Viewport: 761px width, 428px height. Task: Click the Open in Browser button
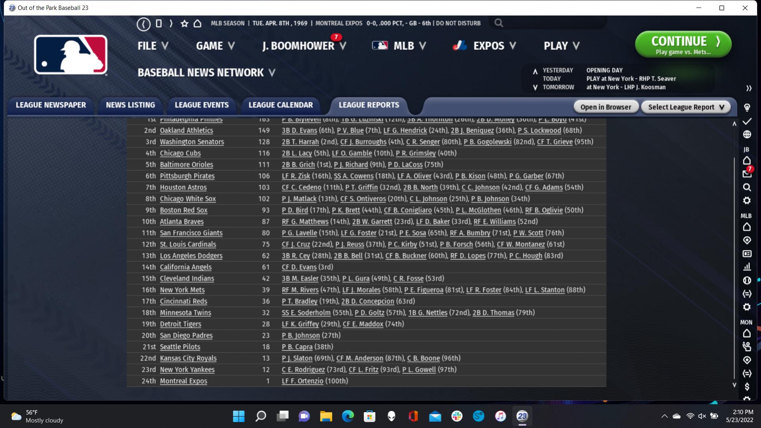[605, 107]
